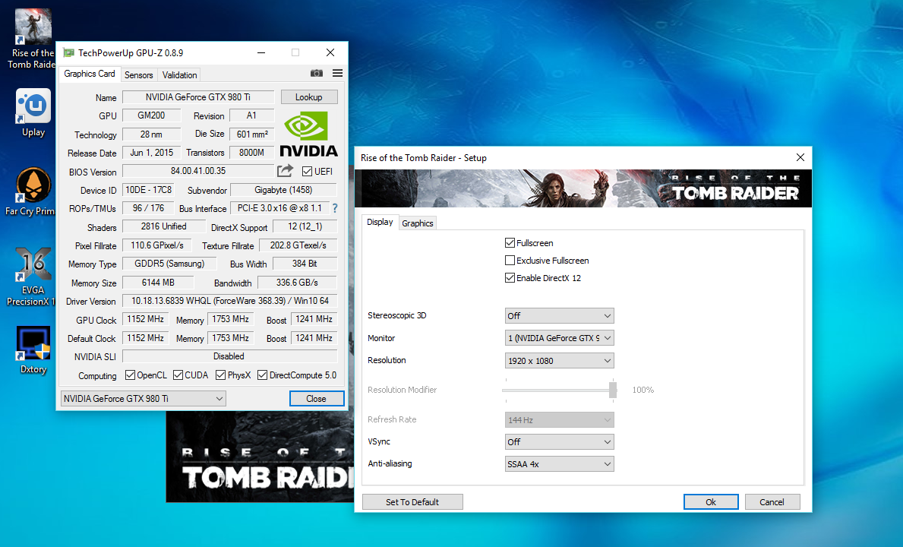Open Rise of the Tomb Raider desktop shortcut
The image size is (903, 547).
(x=33, y=39)
